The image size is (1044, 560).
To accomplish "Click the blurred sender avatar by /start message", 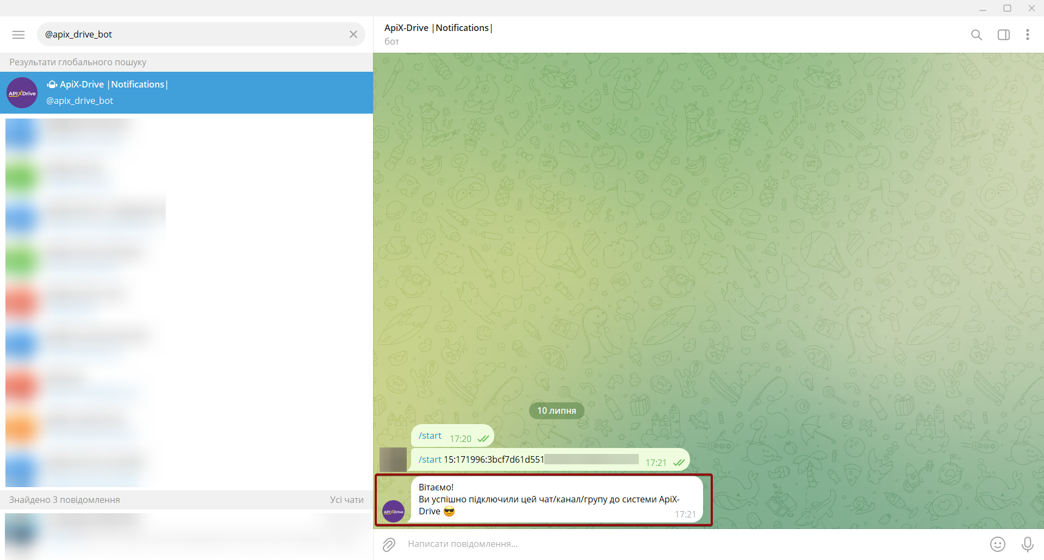I will pos(393,459).
